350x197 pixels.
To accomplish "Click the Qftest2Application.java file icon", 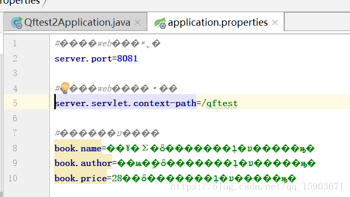I will [17, 23].
